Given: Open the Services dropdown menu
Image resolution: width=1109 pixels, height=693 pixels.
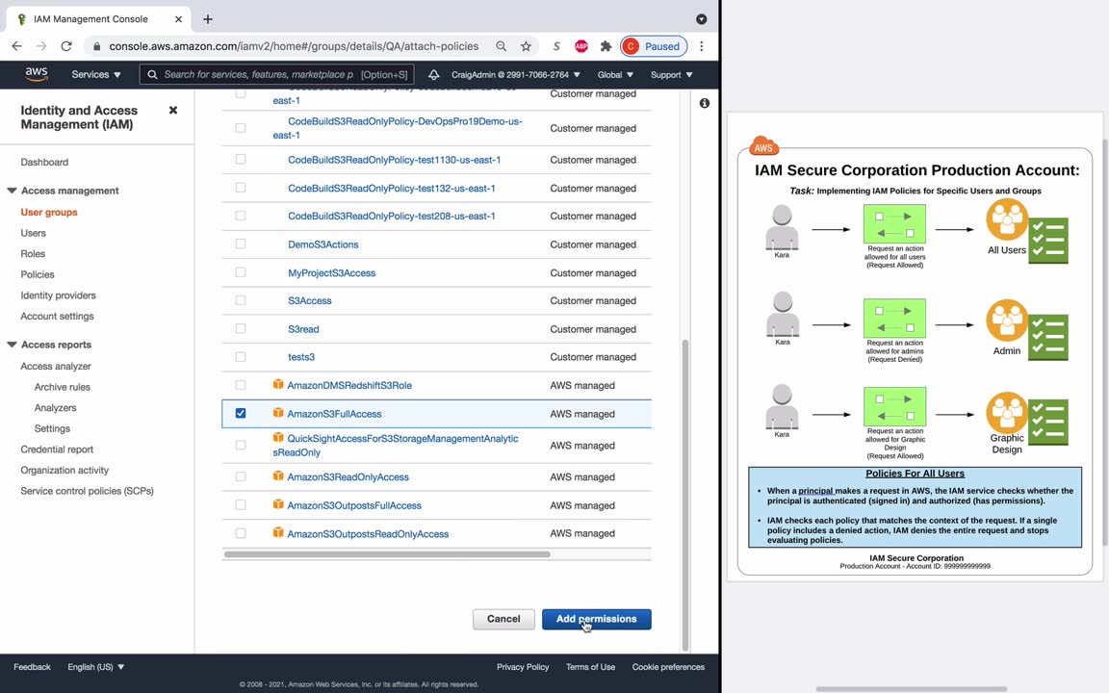Looking at the screenshot, I should pyautogui.click(x=96, y=74).
